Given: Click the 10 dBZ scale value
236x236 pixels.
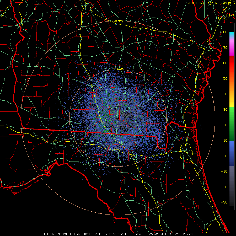Looking at the screenshot, I should click(x=225, y=141).
